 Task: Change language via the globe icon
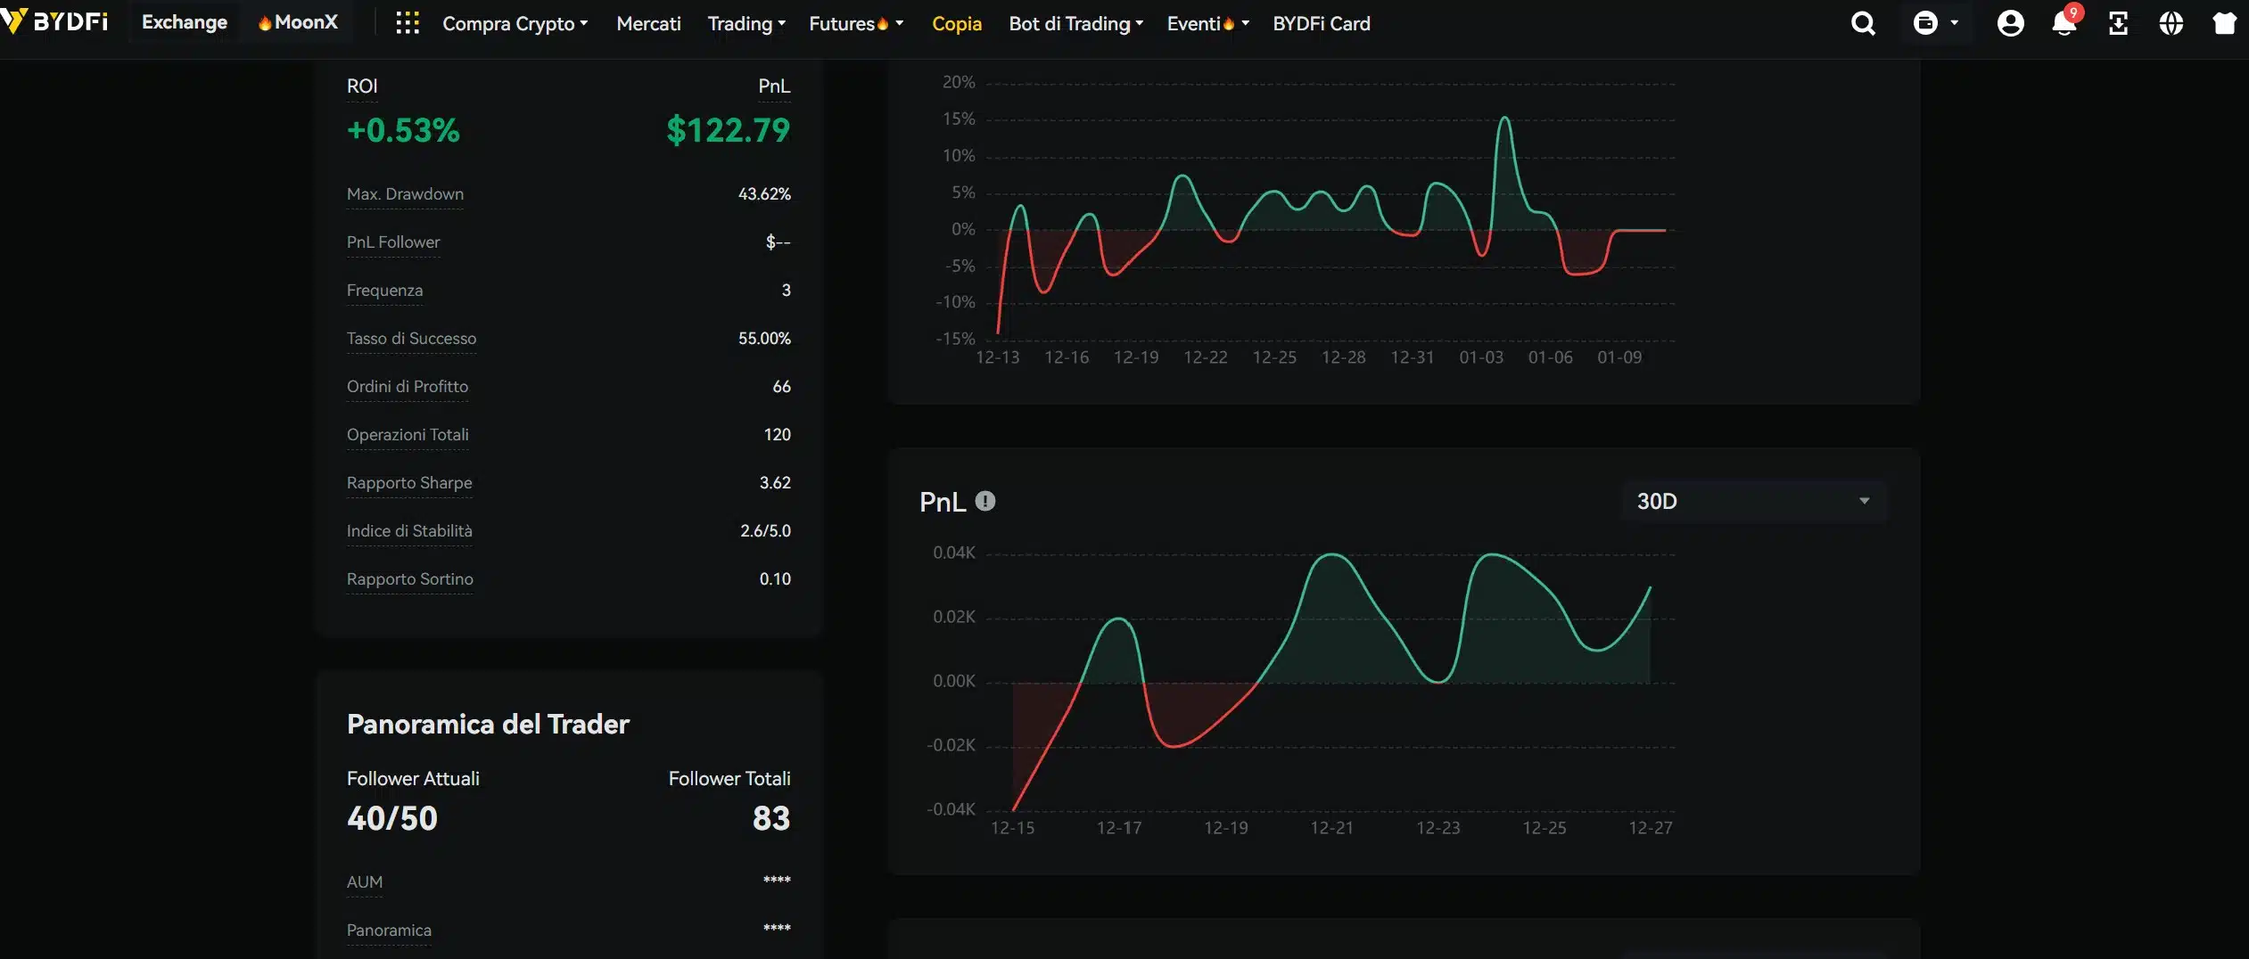2172,23
